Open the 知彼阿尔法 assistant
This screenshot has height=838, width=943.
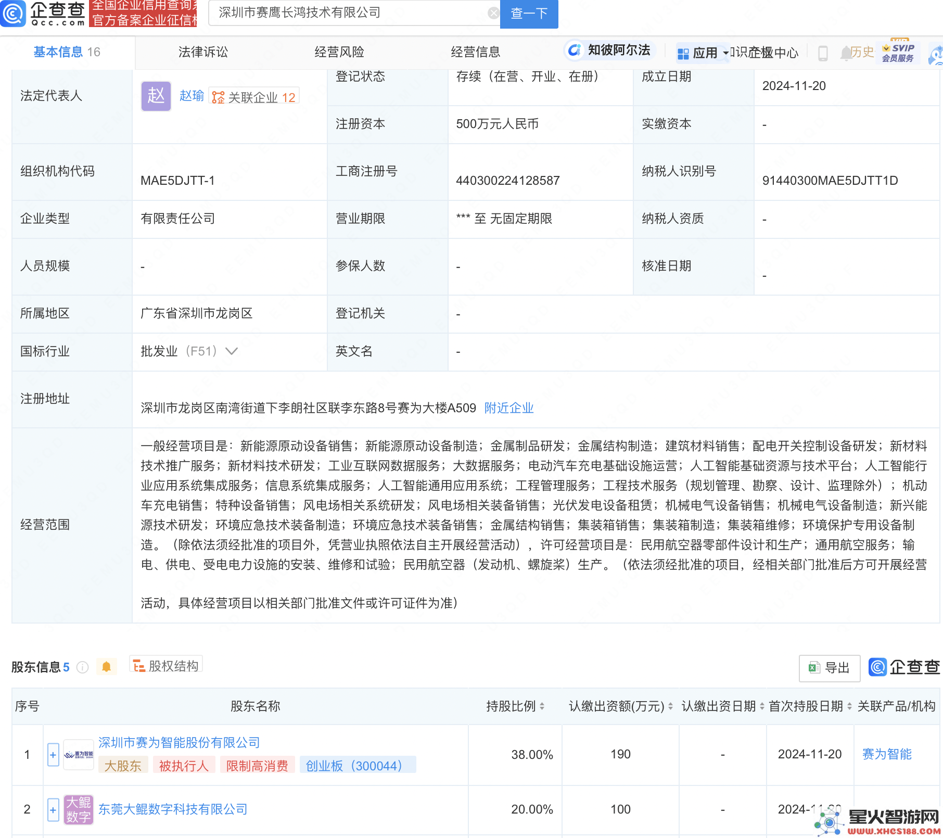609,50
